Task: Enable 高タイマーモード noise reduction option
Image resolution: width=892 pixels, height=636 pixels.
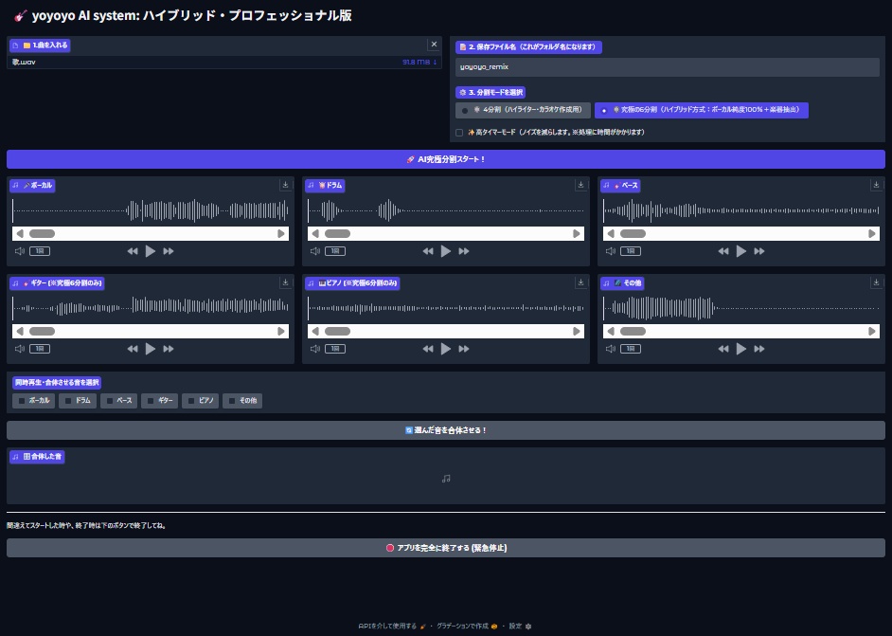Action: point(458,133)
